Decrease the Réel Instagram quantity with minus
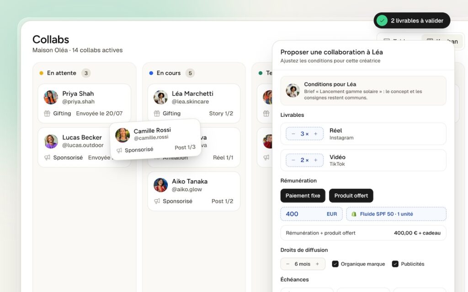Viewport: 468px width, 292px height. [x=293, y=134]
